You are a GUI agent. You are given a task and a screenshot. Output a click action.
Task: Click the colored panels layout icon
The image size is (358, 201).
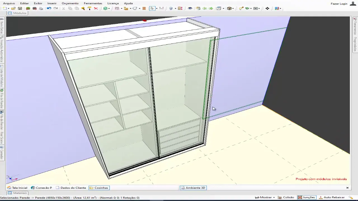click(277, 8)
